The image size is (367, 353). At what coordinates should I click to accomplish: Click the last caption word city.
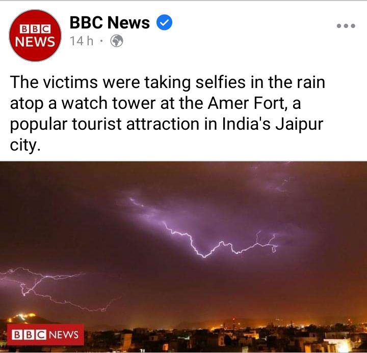click(23, 145)
